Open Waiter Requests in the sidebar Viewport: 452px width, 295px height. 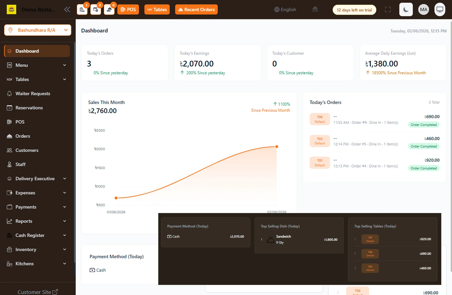37,94
